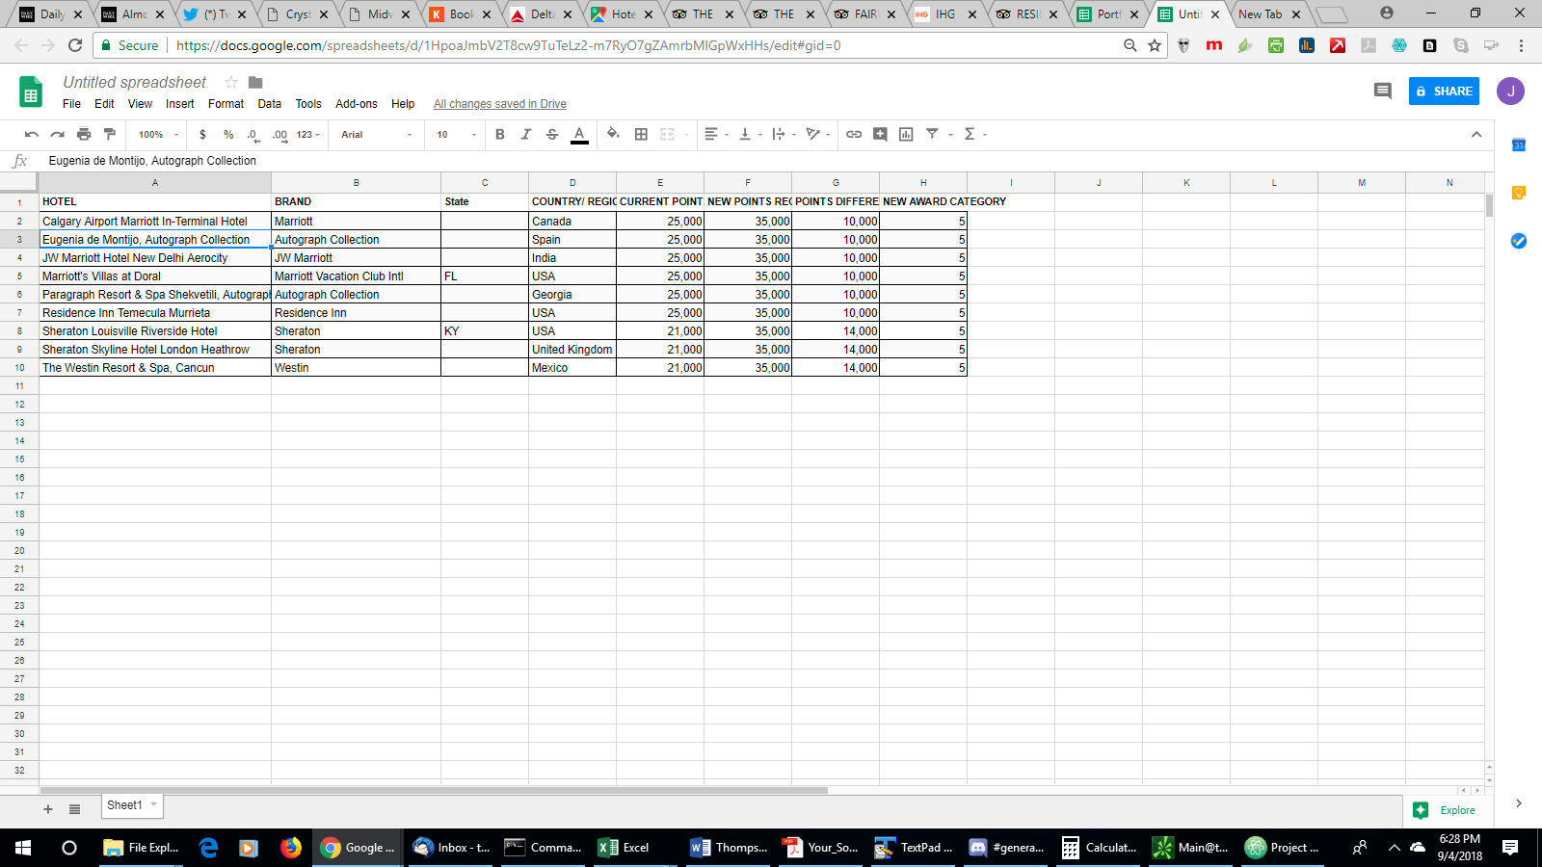Insert a comment from the toolbar
Image resolution: width=1542 pixels, height=867 pixels.
pos(880,134)
